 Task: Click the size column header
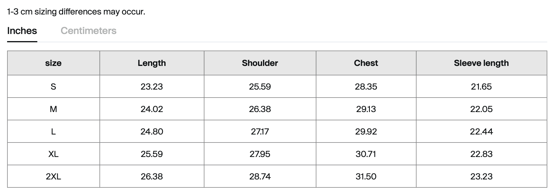pyautogui.click(x=53, y=63)
